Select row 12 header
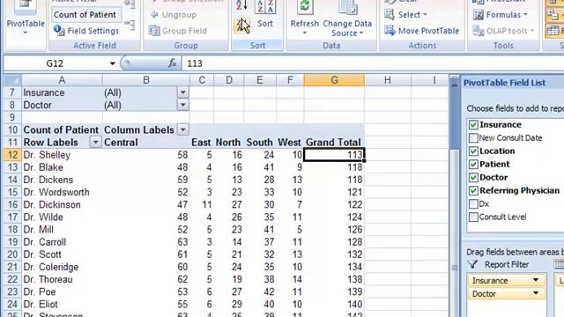Viewport: 564px width, 317px height. click(12, 155)
